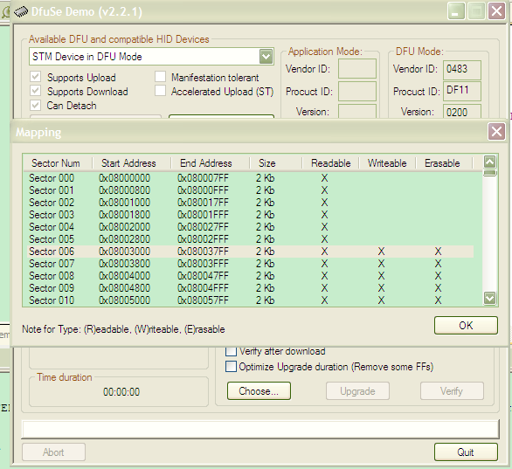Select the Sector 002 row
The image size is (512, 469).
(251, 203)
